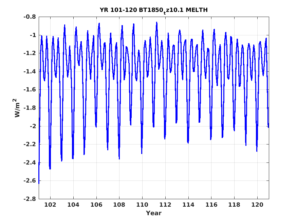Viewport: 297px width, 223px height.
Task: Click the x-axis tick label '118'
Action: point(234,205)
